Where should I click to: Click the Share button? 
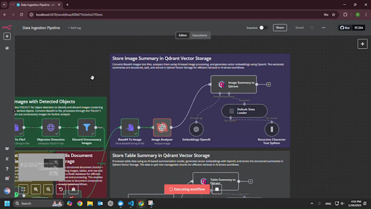pos(280,28)
